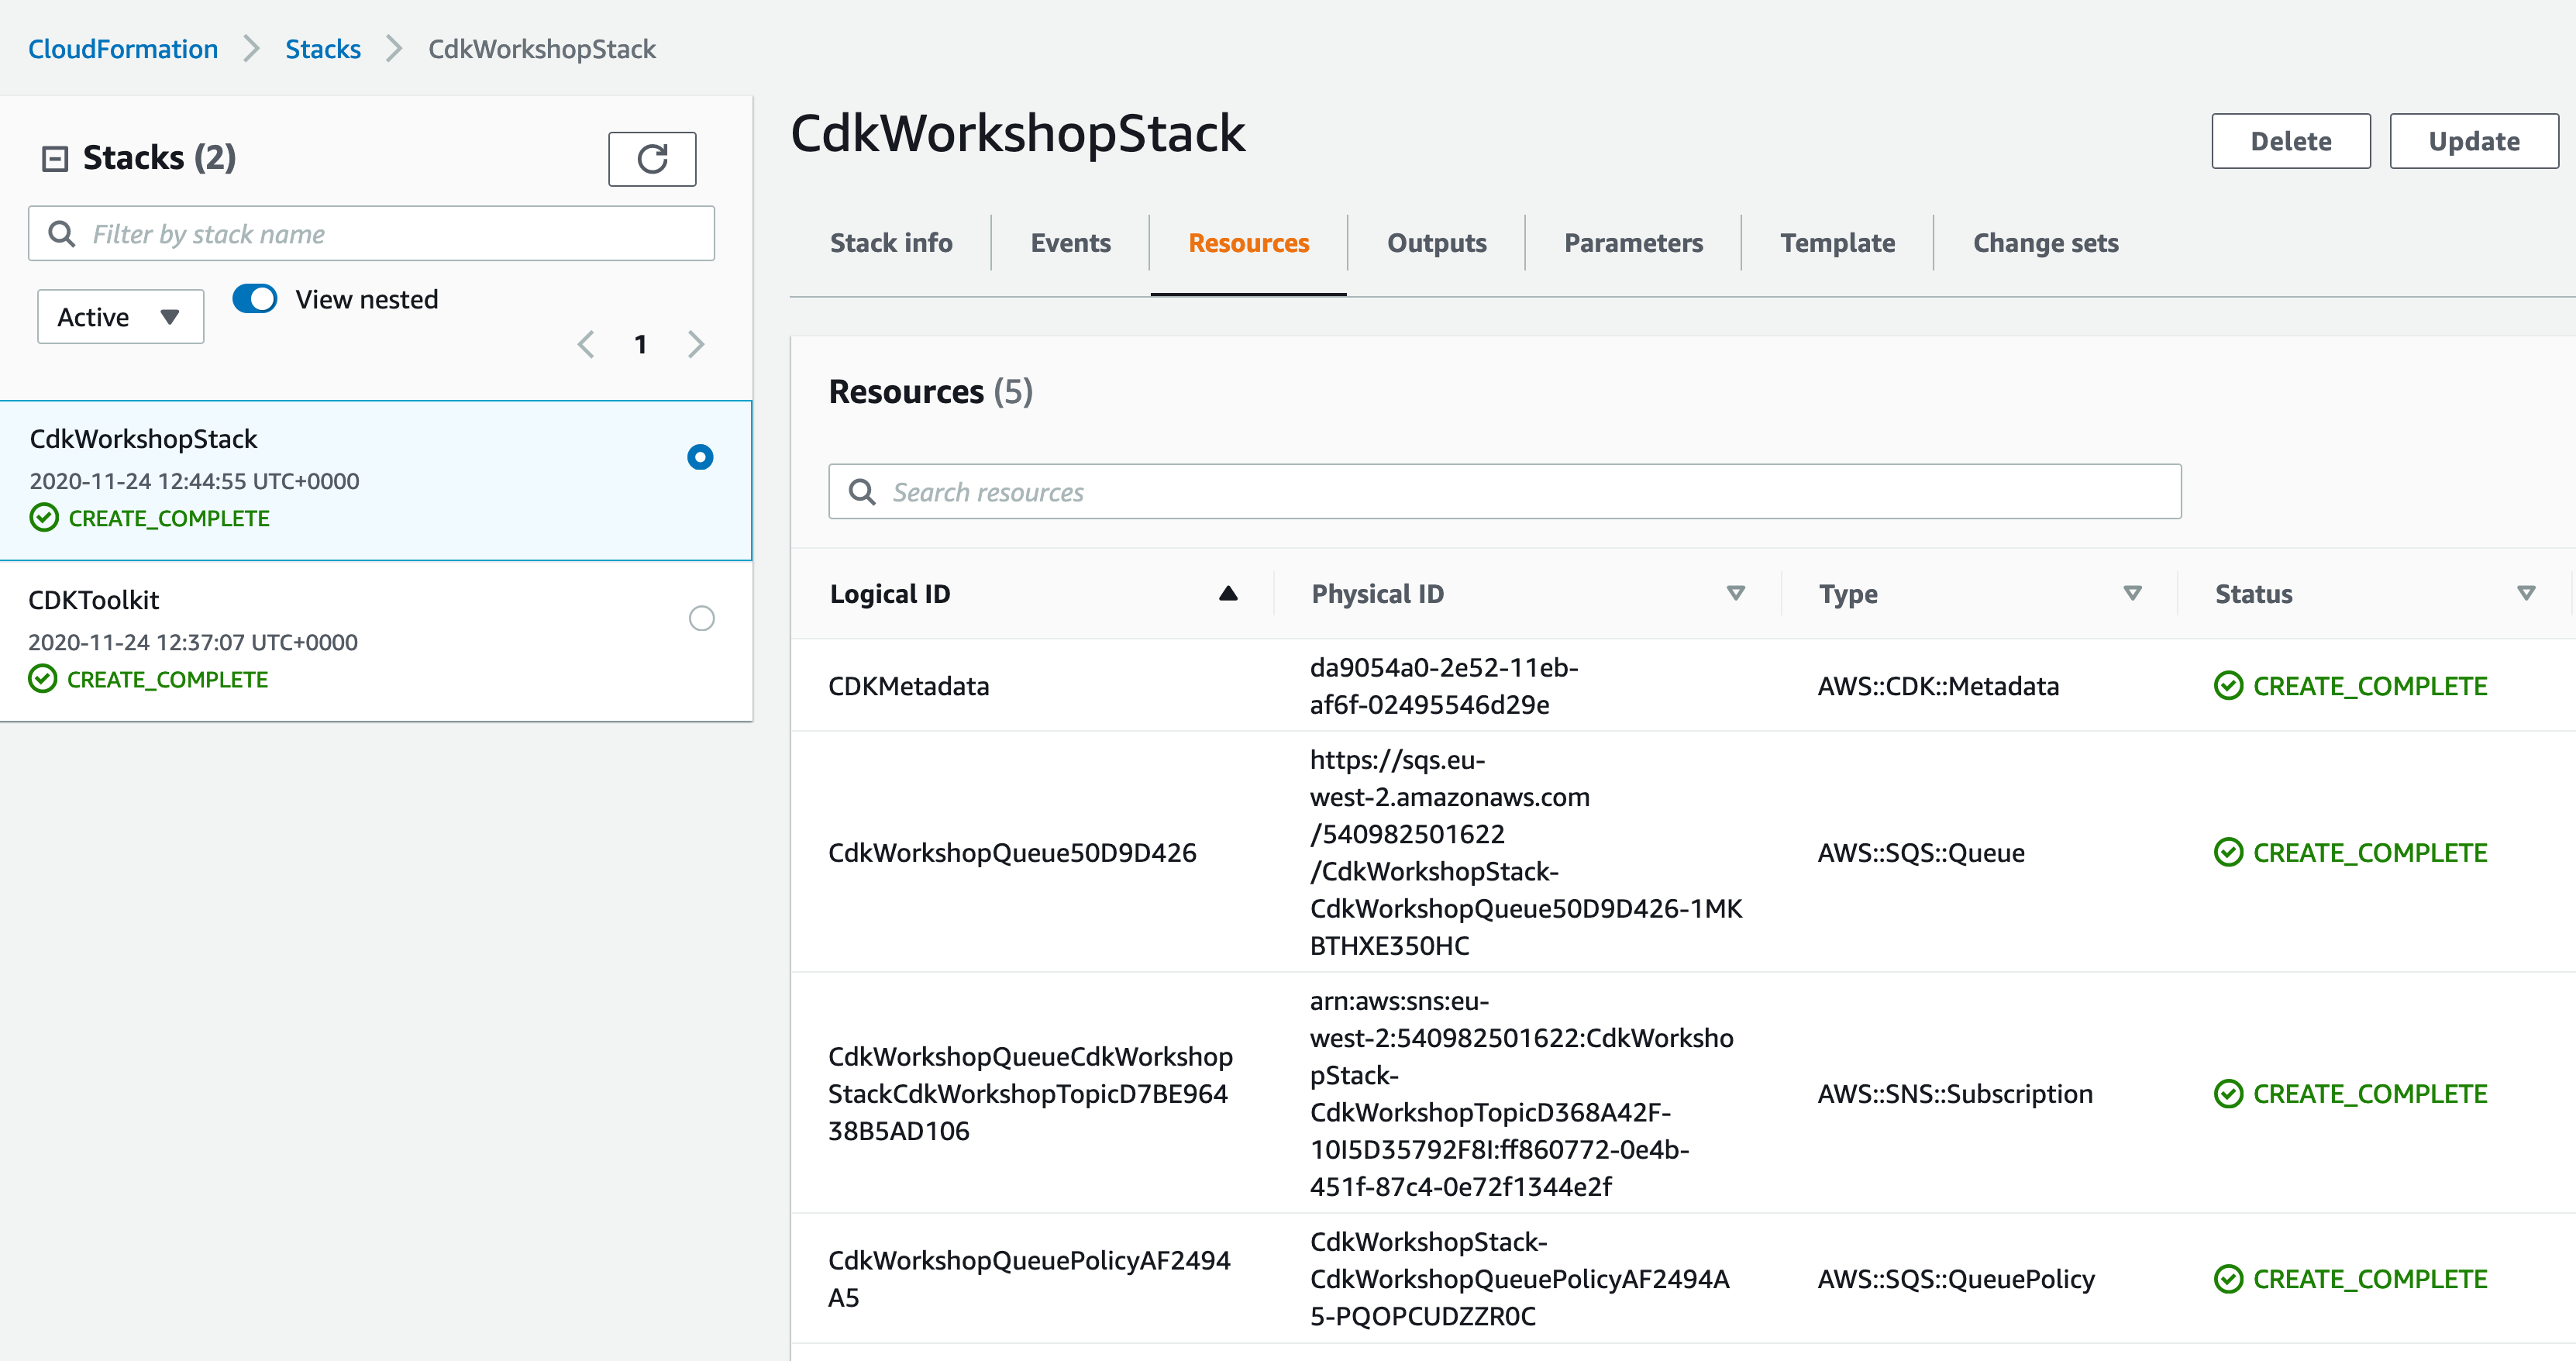This screenshot has width=2576, height=1361.
Task: Click the Type column header label
Action: pyautogui.click(x=1848, y=594)
